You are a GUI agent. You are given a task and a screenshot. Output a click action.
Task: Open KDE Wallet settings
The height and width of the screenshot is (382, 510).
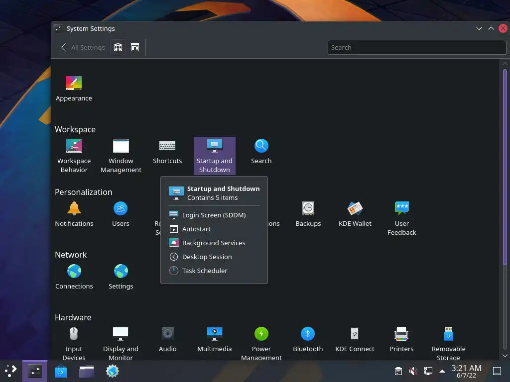(x=355, y=214)
